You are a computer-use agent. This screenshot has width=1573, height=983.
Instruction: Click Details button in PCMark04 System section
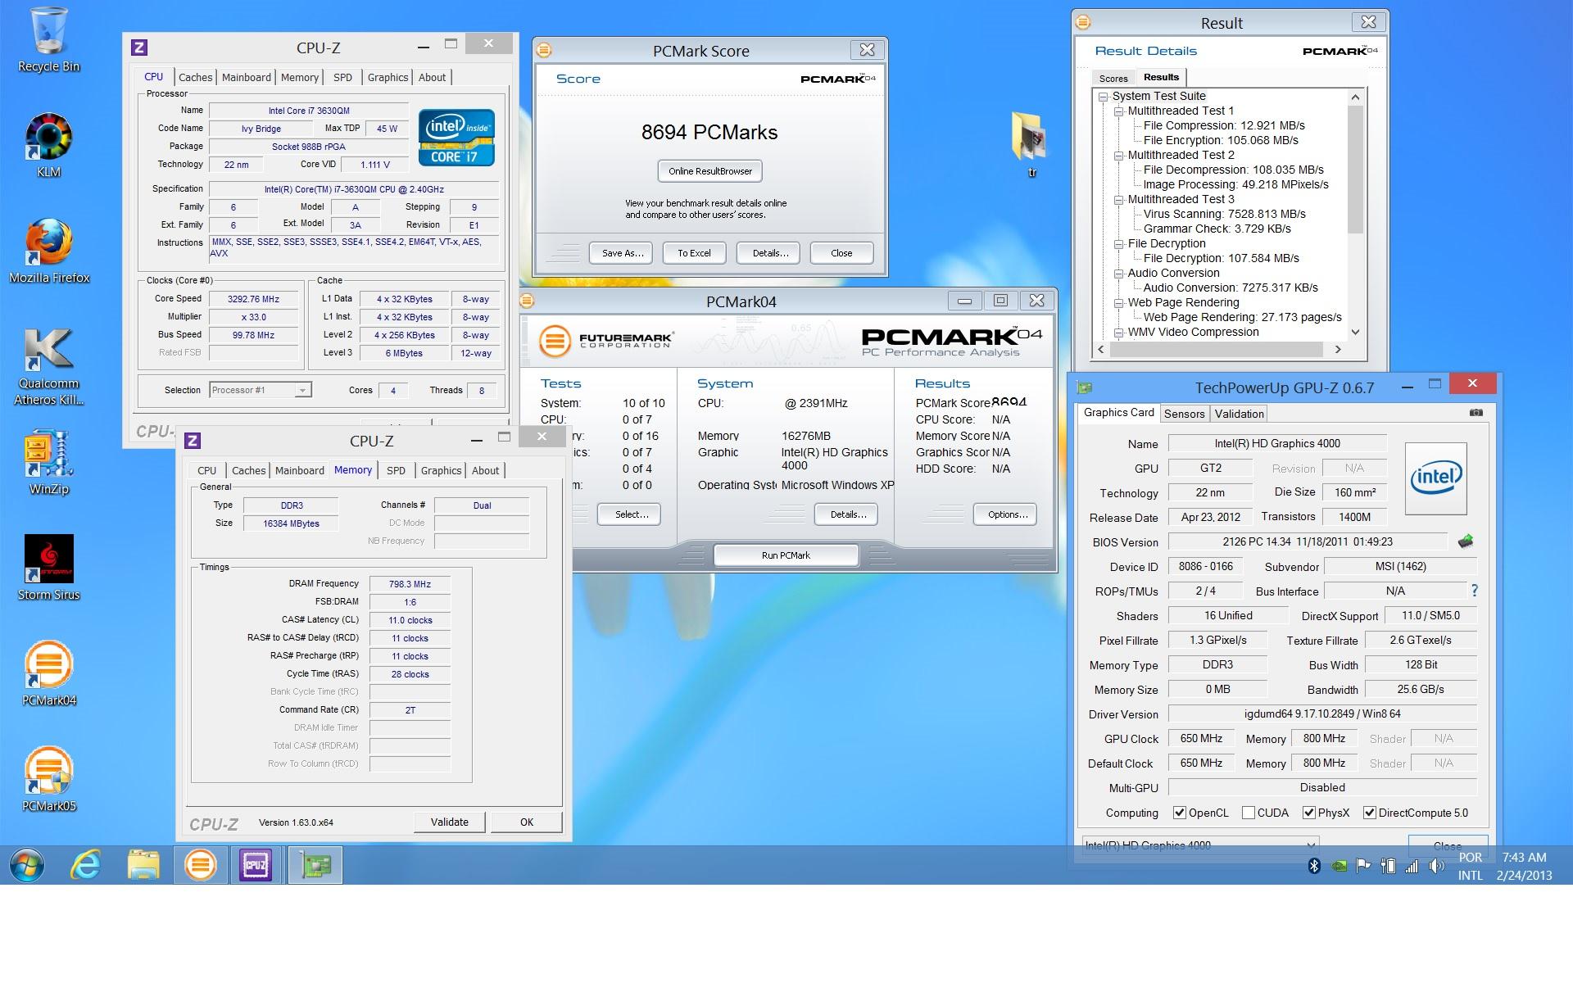pyautogui.click(x=848, y=514)
